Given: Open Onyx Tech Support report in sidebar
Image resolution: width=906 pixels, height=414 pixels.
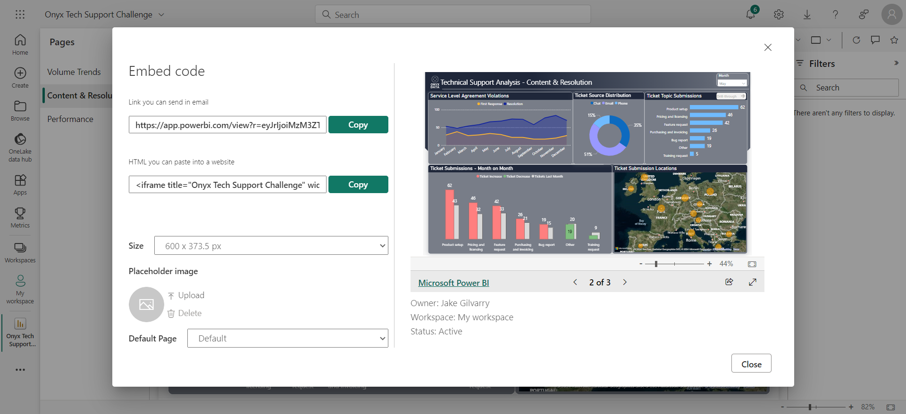Looking at the screenshot, I should tap(20, 332).
